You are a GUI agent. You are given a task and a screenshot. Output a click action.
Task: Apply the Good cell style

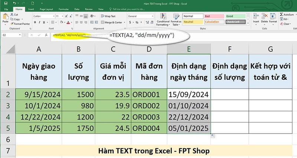pyautogui.click(x=235, y=16)
